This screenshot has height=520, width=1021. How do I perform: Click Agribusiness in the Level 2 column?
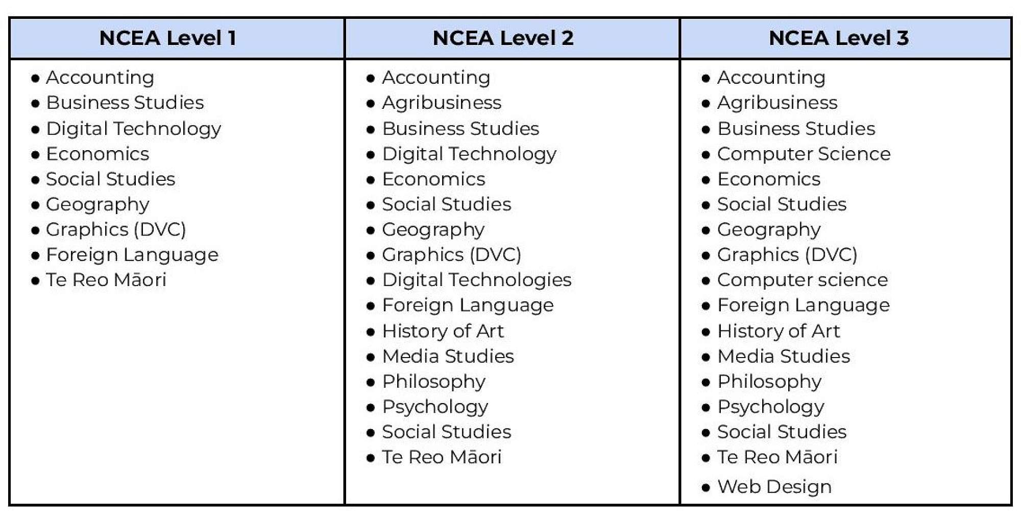click(442, 103)
